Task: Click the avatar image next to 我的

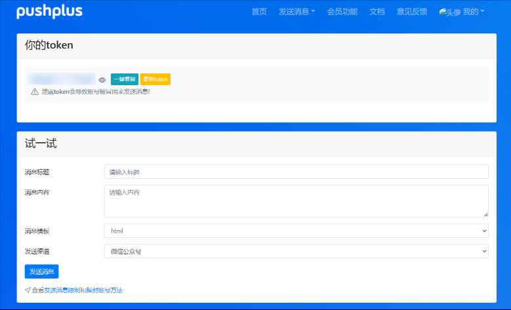Action: [450, 12]
